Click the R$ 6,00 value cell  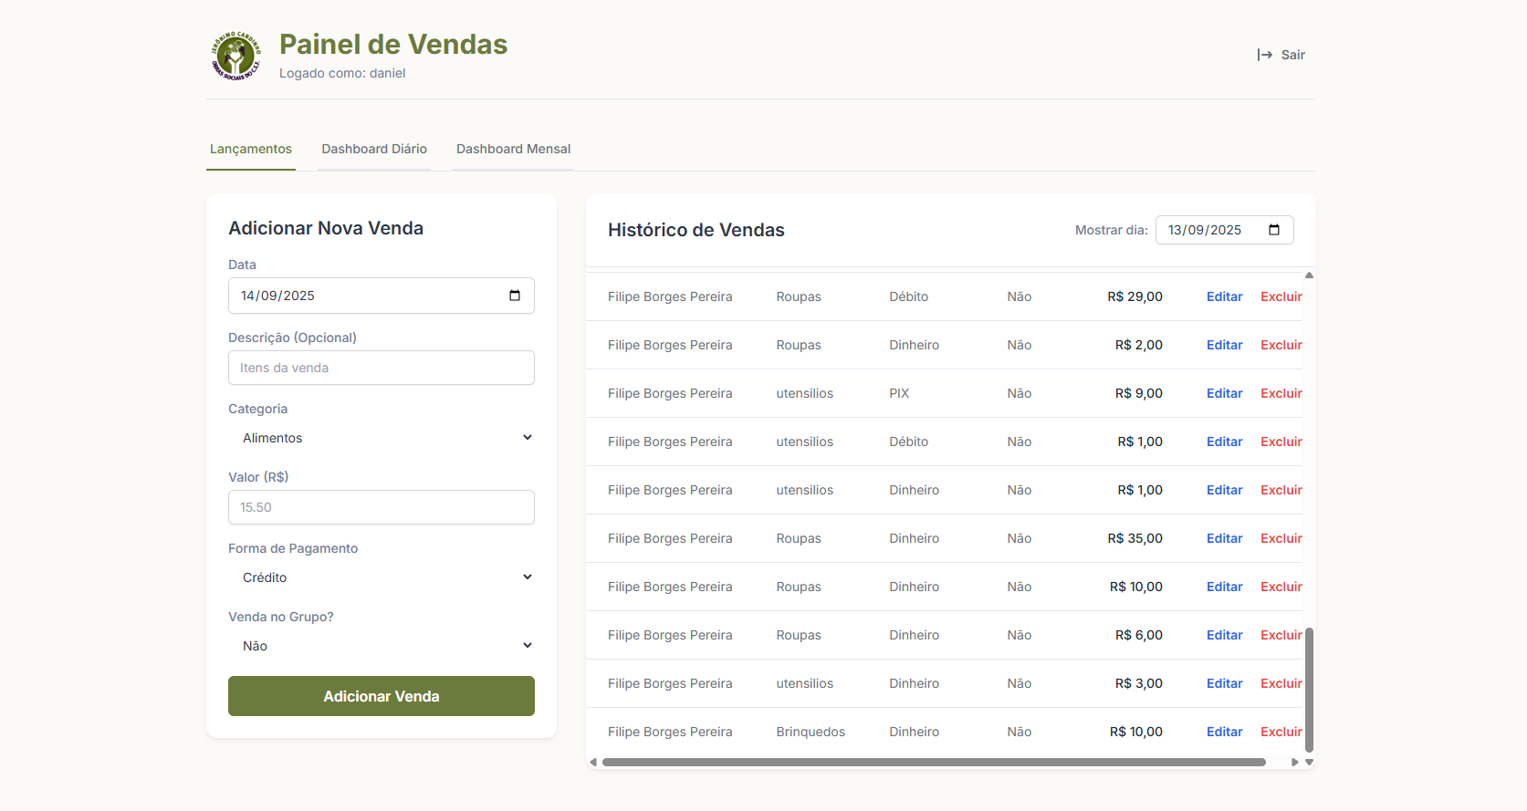(1138, 635)
